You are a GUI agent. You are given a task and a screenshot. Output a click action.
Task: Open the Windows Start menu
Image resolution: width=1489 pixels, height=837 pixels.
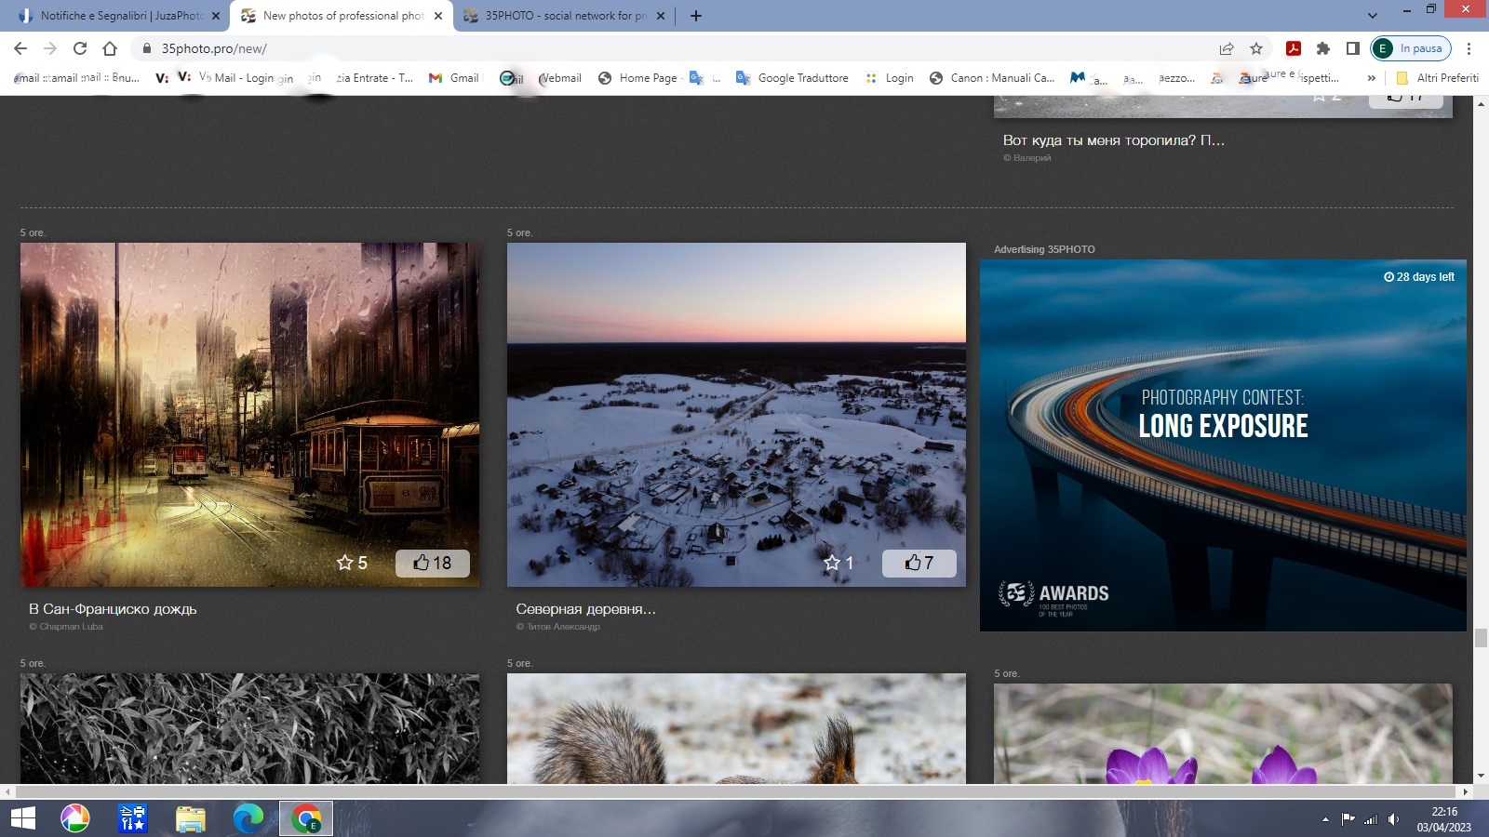22,818
